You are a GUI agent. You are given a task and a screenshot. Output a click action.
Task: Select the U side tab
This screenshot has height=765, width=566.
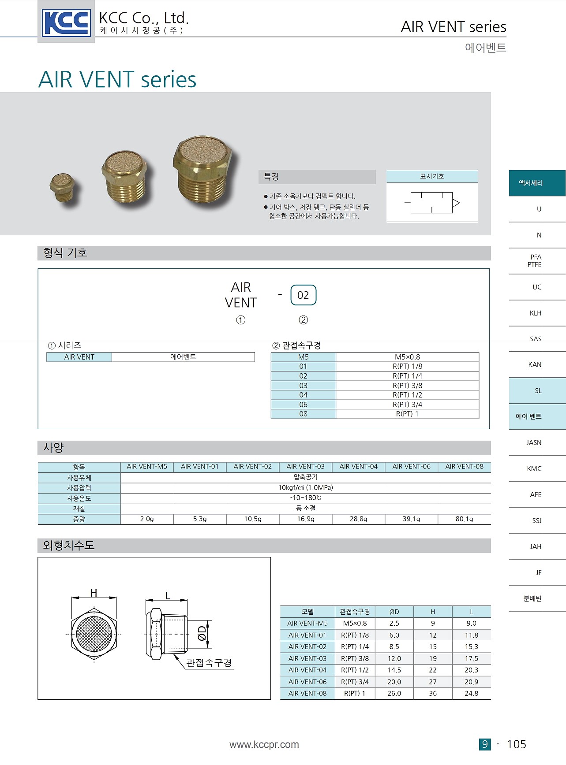click(537, 209)
